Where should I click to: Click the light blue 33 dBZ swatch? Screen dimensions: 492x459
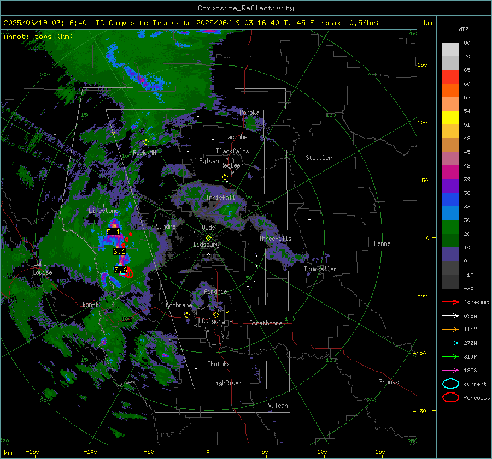(450, 213)
